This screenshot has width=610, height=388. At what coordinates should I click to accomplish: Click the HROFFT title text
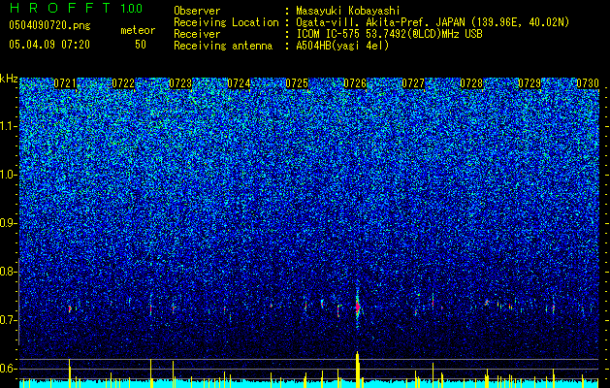(x=60, y=8)
